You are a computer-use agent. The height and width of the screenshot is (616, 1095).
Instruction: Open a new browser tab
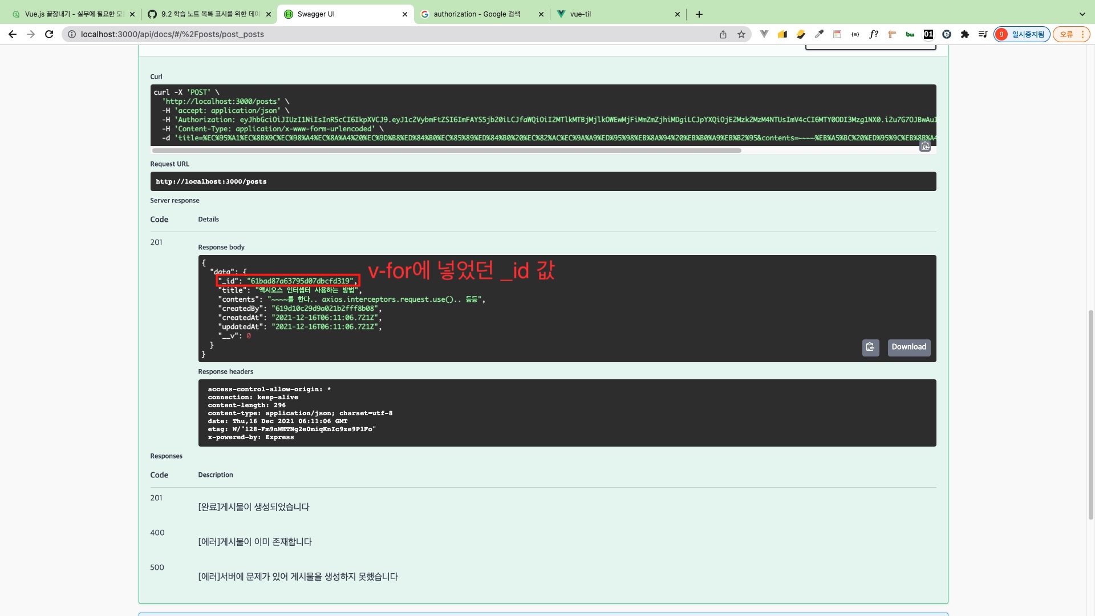pos(699,14)
